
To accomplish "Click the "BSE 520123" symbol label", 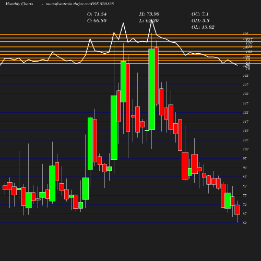I will tap(102, 4).
